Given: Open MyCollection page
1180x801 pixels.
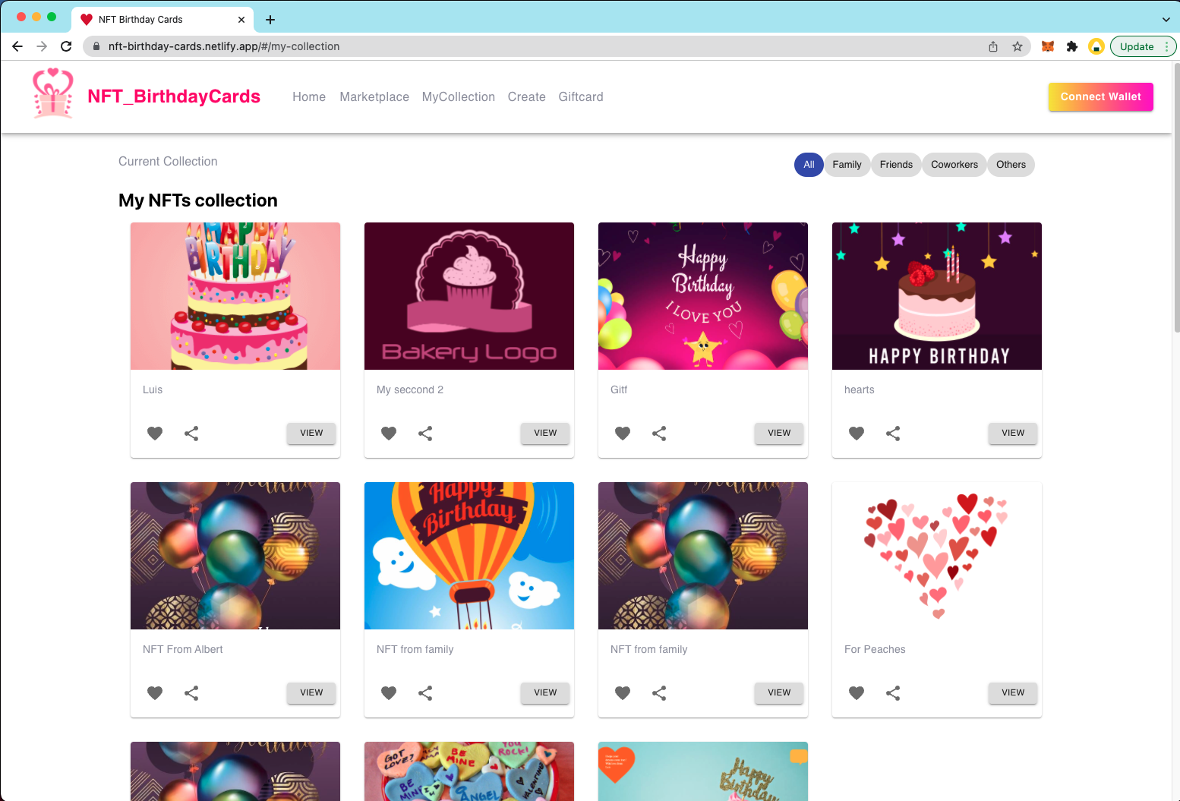Looking at the screenshot, I should pyautogui.click(x=459, y=97).
